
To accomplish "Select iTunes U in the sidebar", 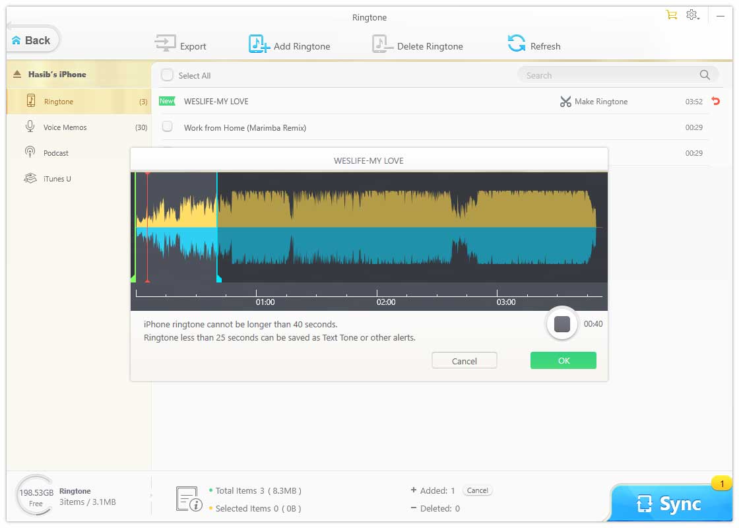I will tap(57, 179).
